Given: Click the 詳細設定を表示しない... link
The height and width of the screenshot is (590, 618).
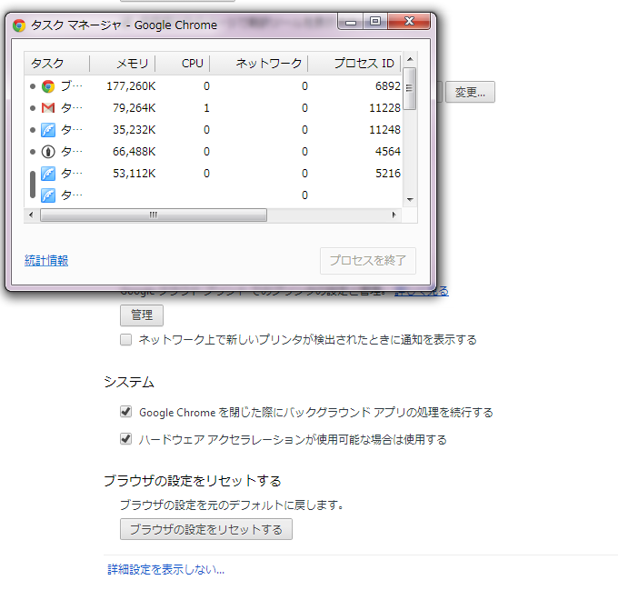Looking at the screenshot, I should 165,569.
